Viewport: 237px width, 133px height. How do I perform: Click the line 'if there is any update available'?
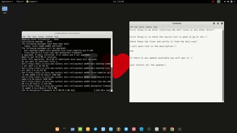tap(161, 58)
